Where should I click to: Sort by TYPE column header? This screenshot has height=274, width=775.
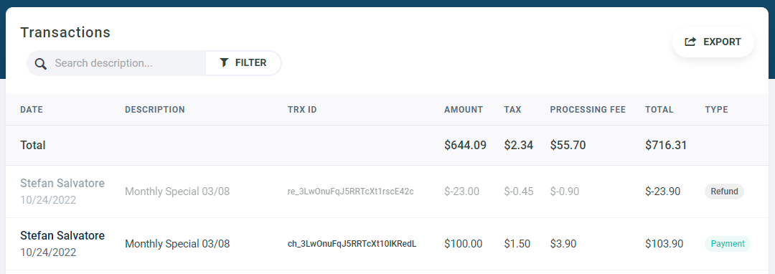716,110
